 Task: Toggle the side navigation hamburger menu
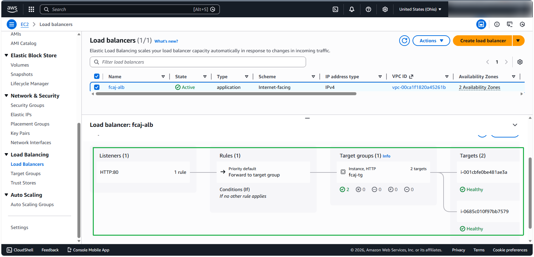point(12,24)
